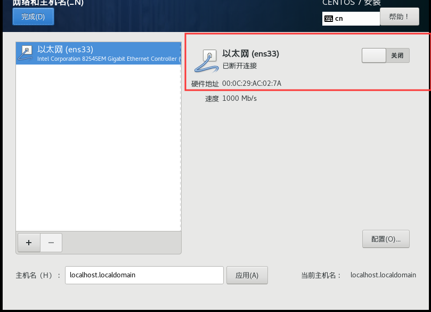Focus the hostname input field
431x312 pixels.
click(144, 275)
